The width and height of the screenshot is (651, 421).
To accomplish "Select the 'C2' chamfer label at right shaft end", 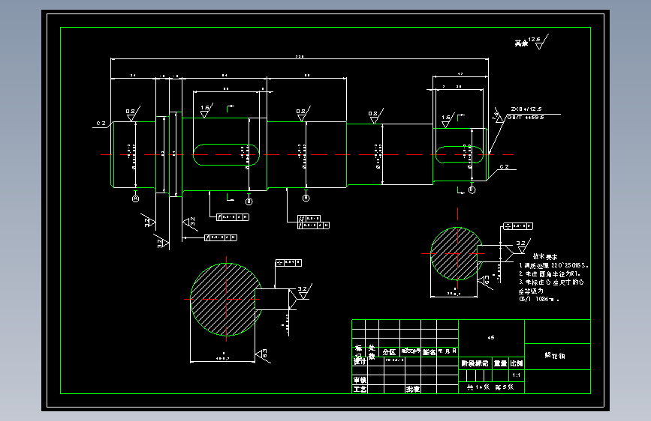I will click(504, 166).
